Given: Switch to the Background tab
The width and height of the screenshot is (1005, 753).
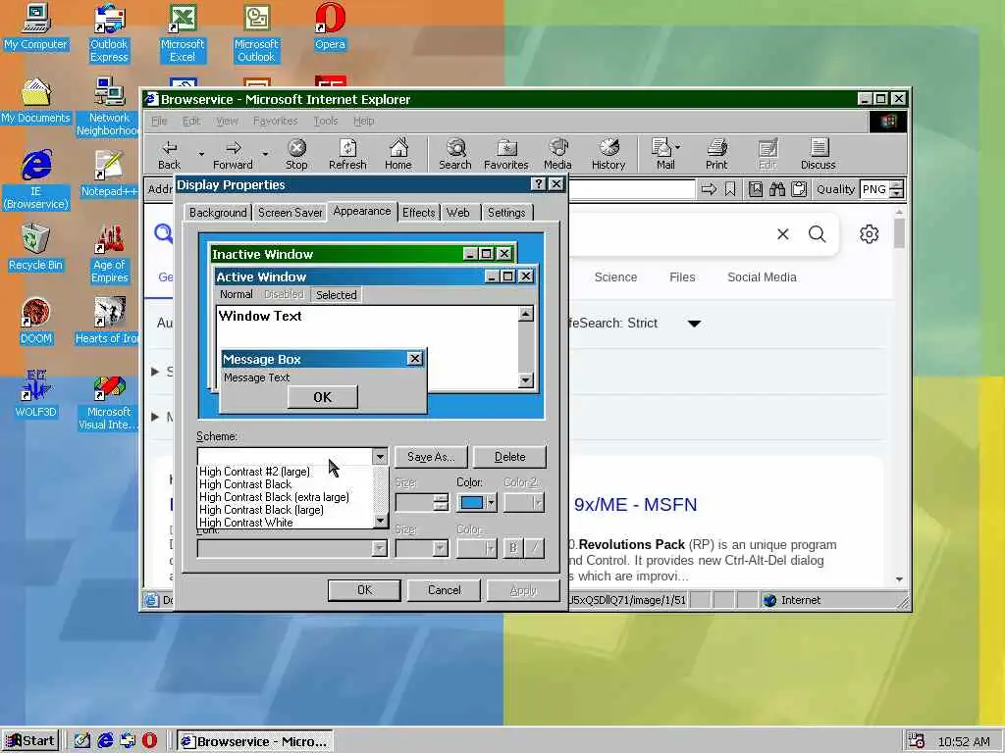Looking at the screenshot, I should tap(218, 213).
